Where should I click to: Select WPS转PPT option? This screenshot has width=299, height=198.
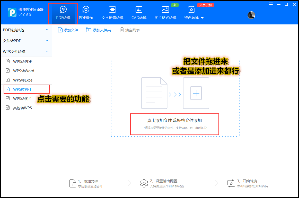pyautogui.click(x=26, y=89)
